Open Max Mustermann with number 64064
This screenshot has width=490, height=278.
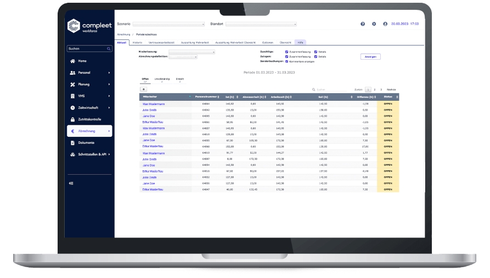click(x=154, y=104)
